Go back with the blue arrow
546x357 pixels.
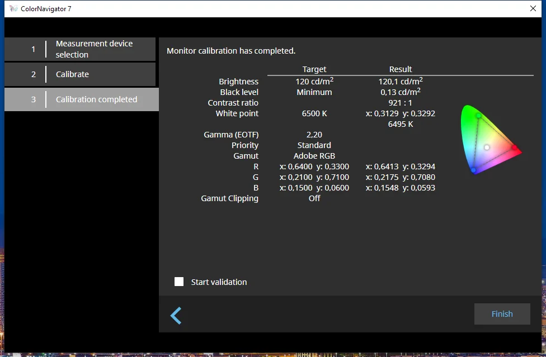[176, 315]
